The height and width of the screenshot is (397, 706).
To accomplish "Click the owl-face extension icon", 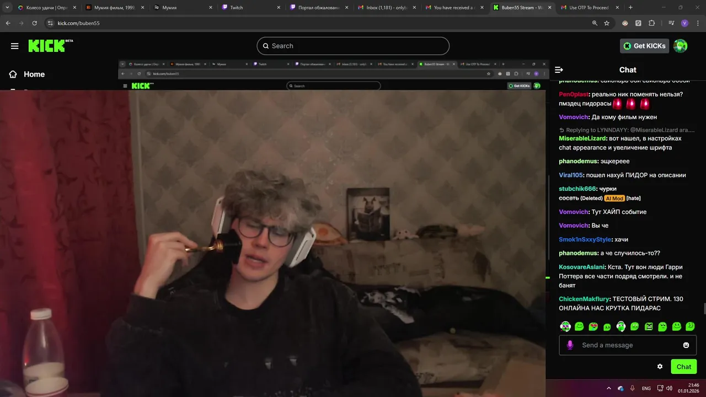I will click(x=625, y=23).
